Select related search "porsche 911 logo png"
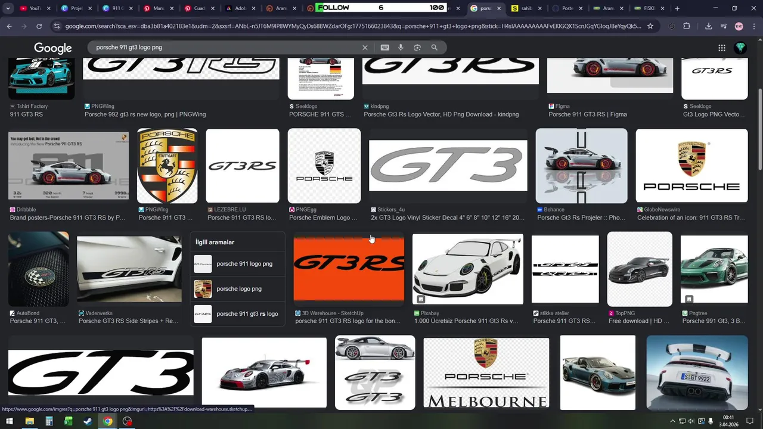 237,264
